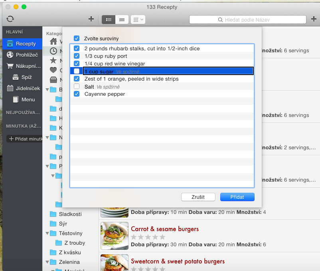Image resolution: width=320 pixels, height=271 pixels.
Task: Collapse the Těstoviny category folder
Action: (47, 233)
